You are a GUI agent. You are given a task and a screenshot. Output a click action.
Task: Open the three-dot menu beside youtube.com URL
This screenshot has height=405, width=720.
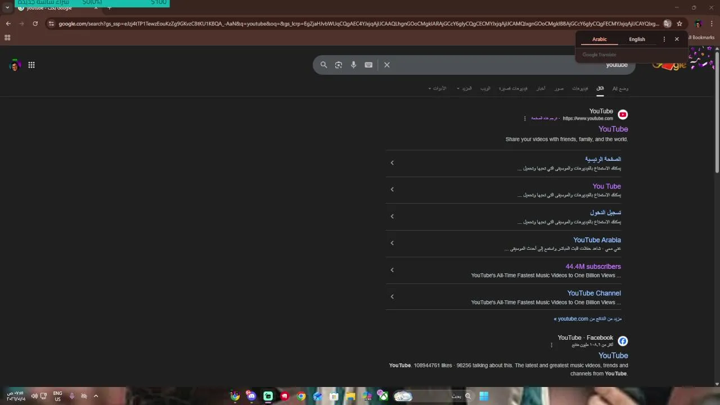(x=525, y=119)
